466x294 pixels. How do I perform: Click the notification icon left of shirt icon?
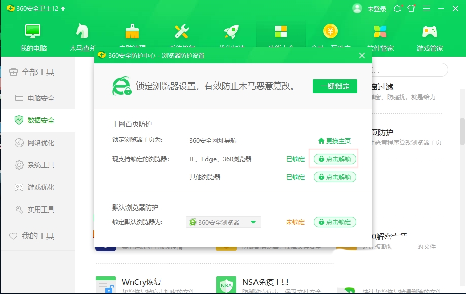[x=397, y=8]
